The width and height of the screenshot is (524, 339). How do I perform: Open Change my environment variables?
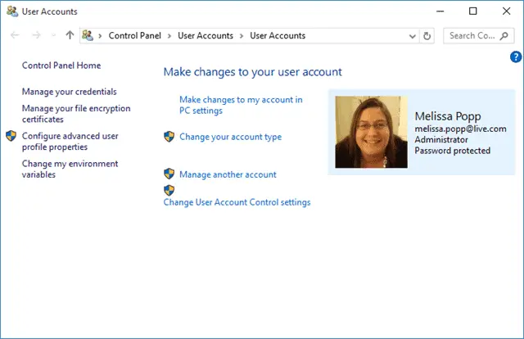click(70, 169)
